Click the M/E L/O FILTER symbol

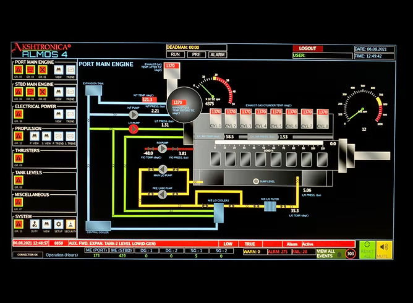tap(270, 207)
